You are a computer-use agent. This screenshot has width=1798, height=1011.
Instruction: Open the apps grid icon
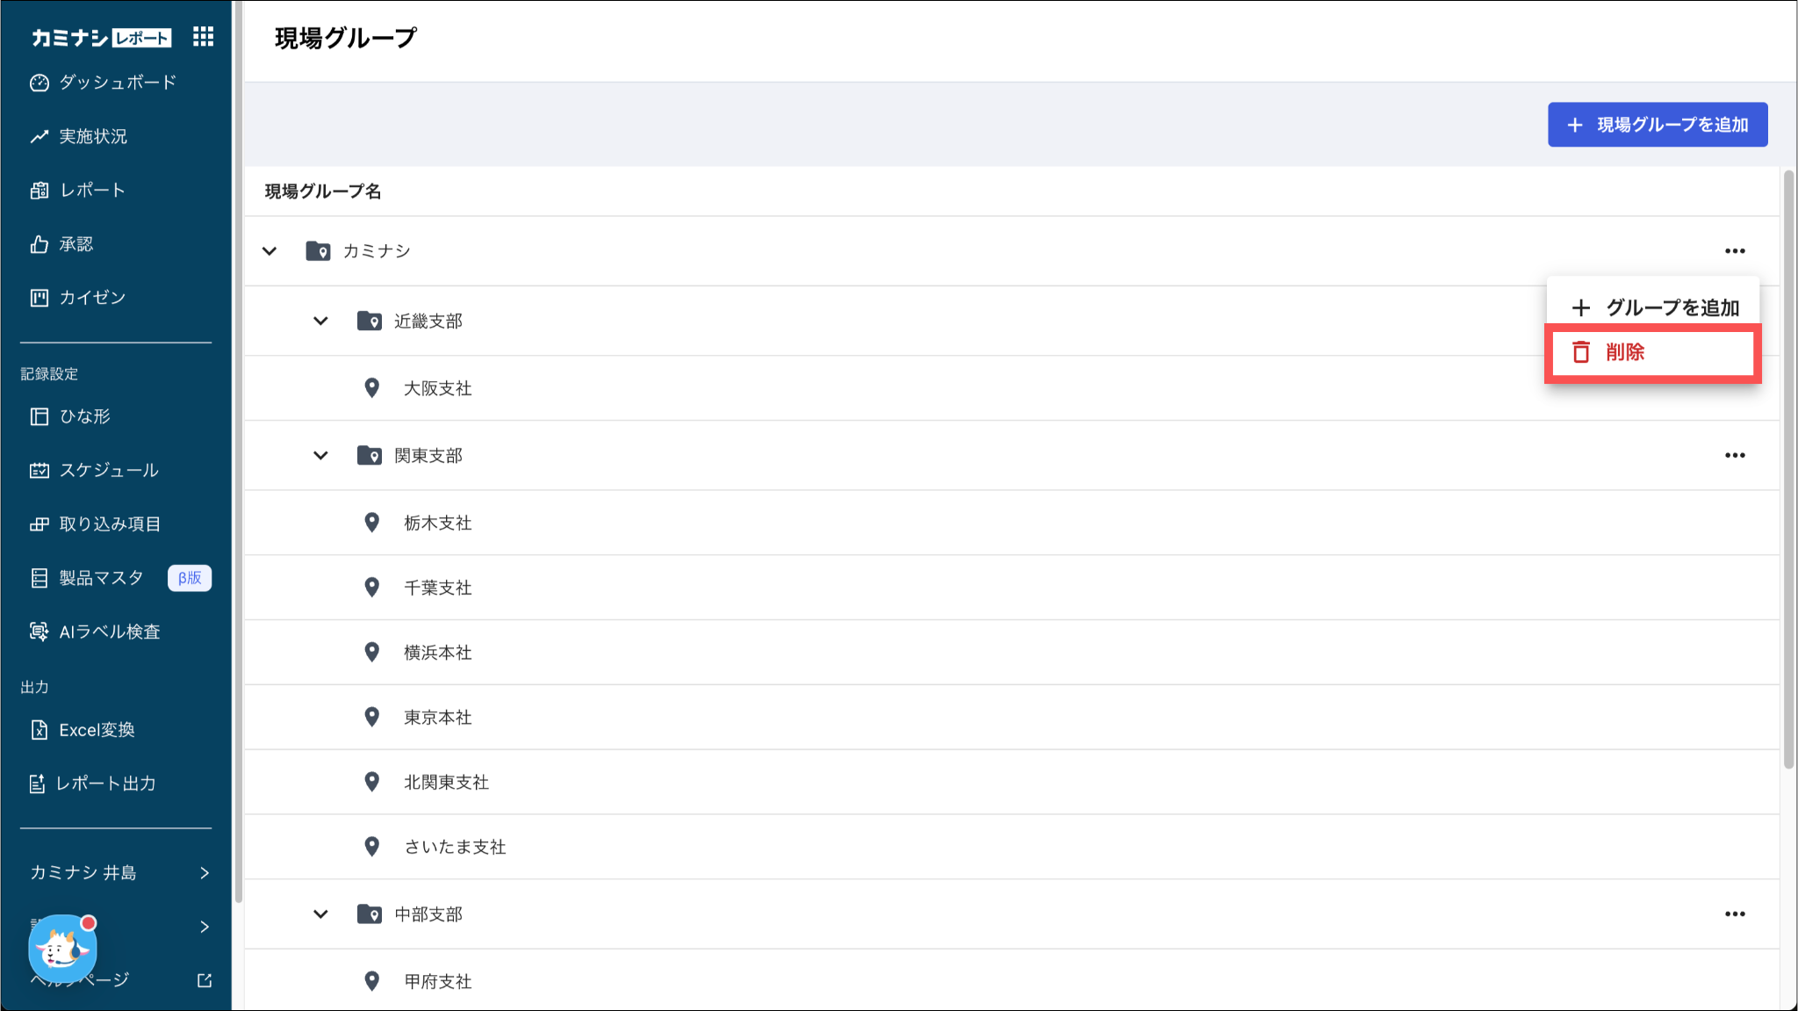[x=203, y=37]
